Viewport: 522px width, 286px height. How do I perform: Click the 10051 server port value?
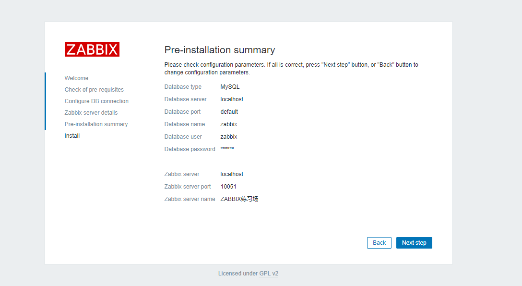point(228,187)
